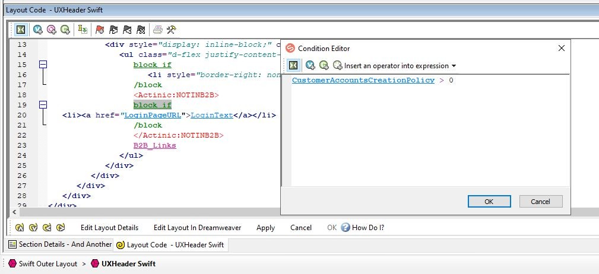Click Edit Layout Details
This screenshot has height=274, width=599.
click(109, 228)
